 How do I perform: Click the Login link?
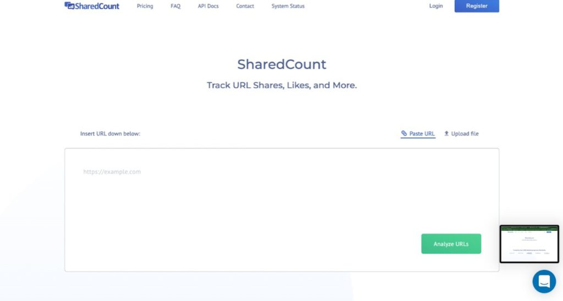[436, 6]
